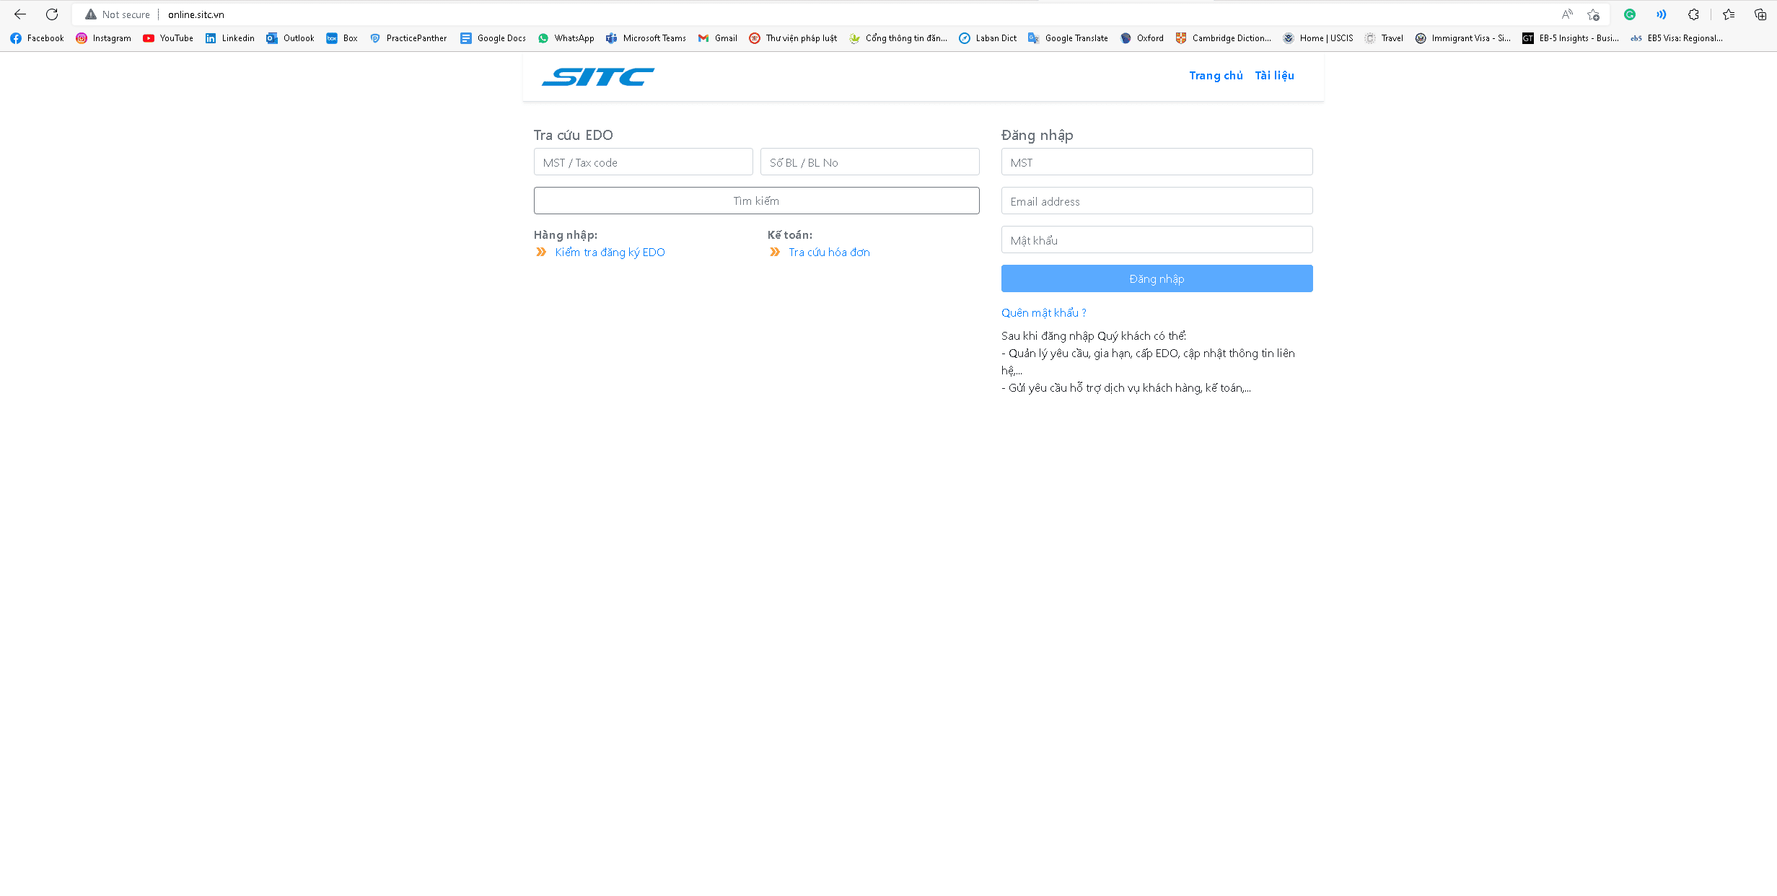
Task: Reload the page with refresh icon
Action: 52,14
